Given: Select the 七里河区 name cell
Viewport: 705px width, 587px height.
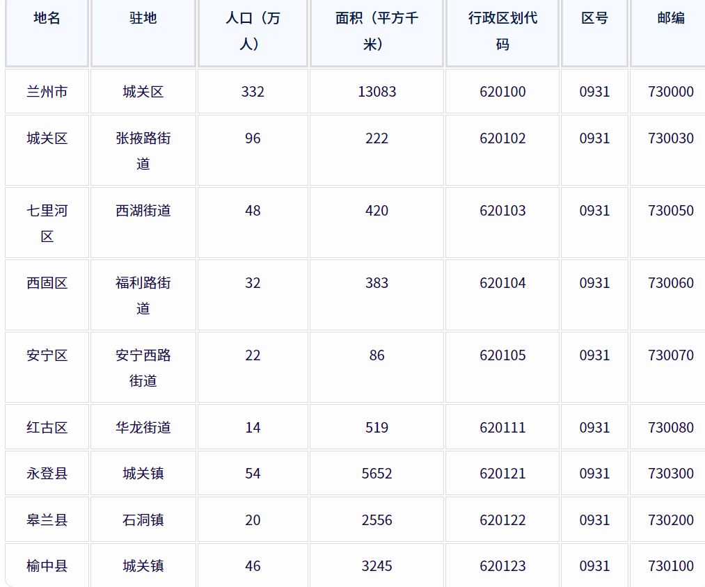Looking at the screenshot, I should tap(47, 223).
